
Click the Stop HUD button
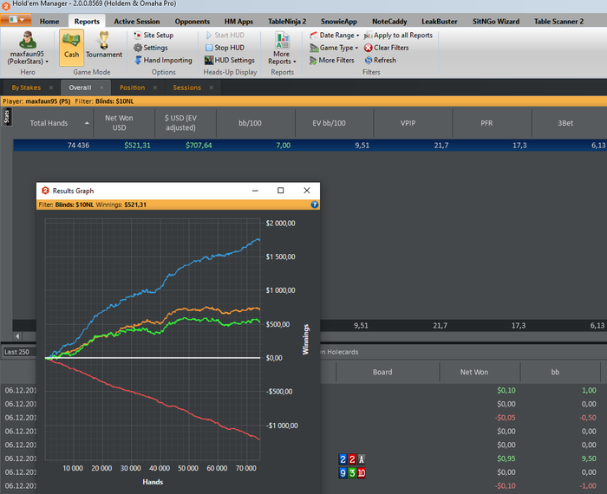[225, 48]
